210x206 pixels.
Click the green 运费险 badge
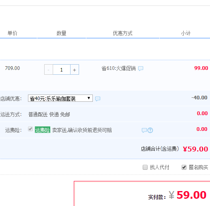pyautogui.click(x=43, y=130)
